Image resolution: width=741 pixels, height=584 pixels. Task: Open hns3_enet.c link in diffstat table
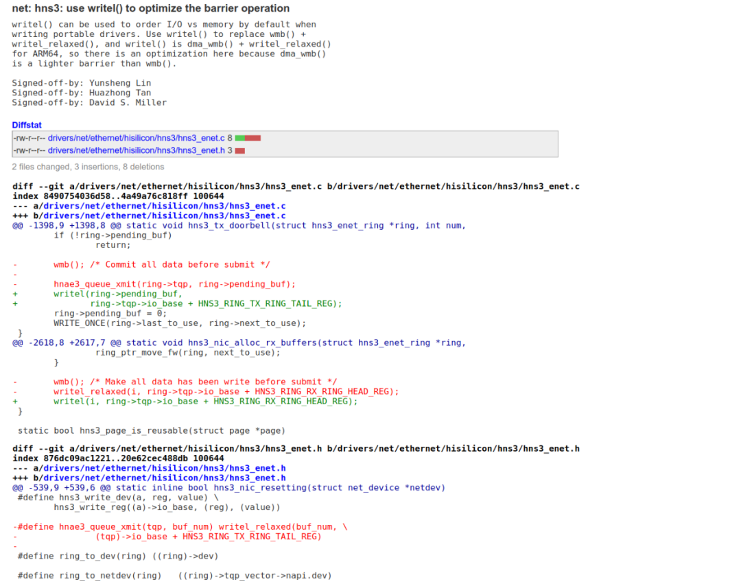[136, 138]
